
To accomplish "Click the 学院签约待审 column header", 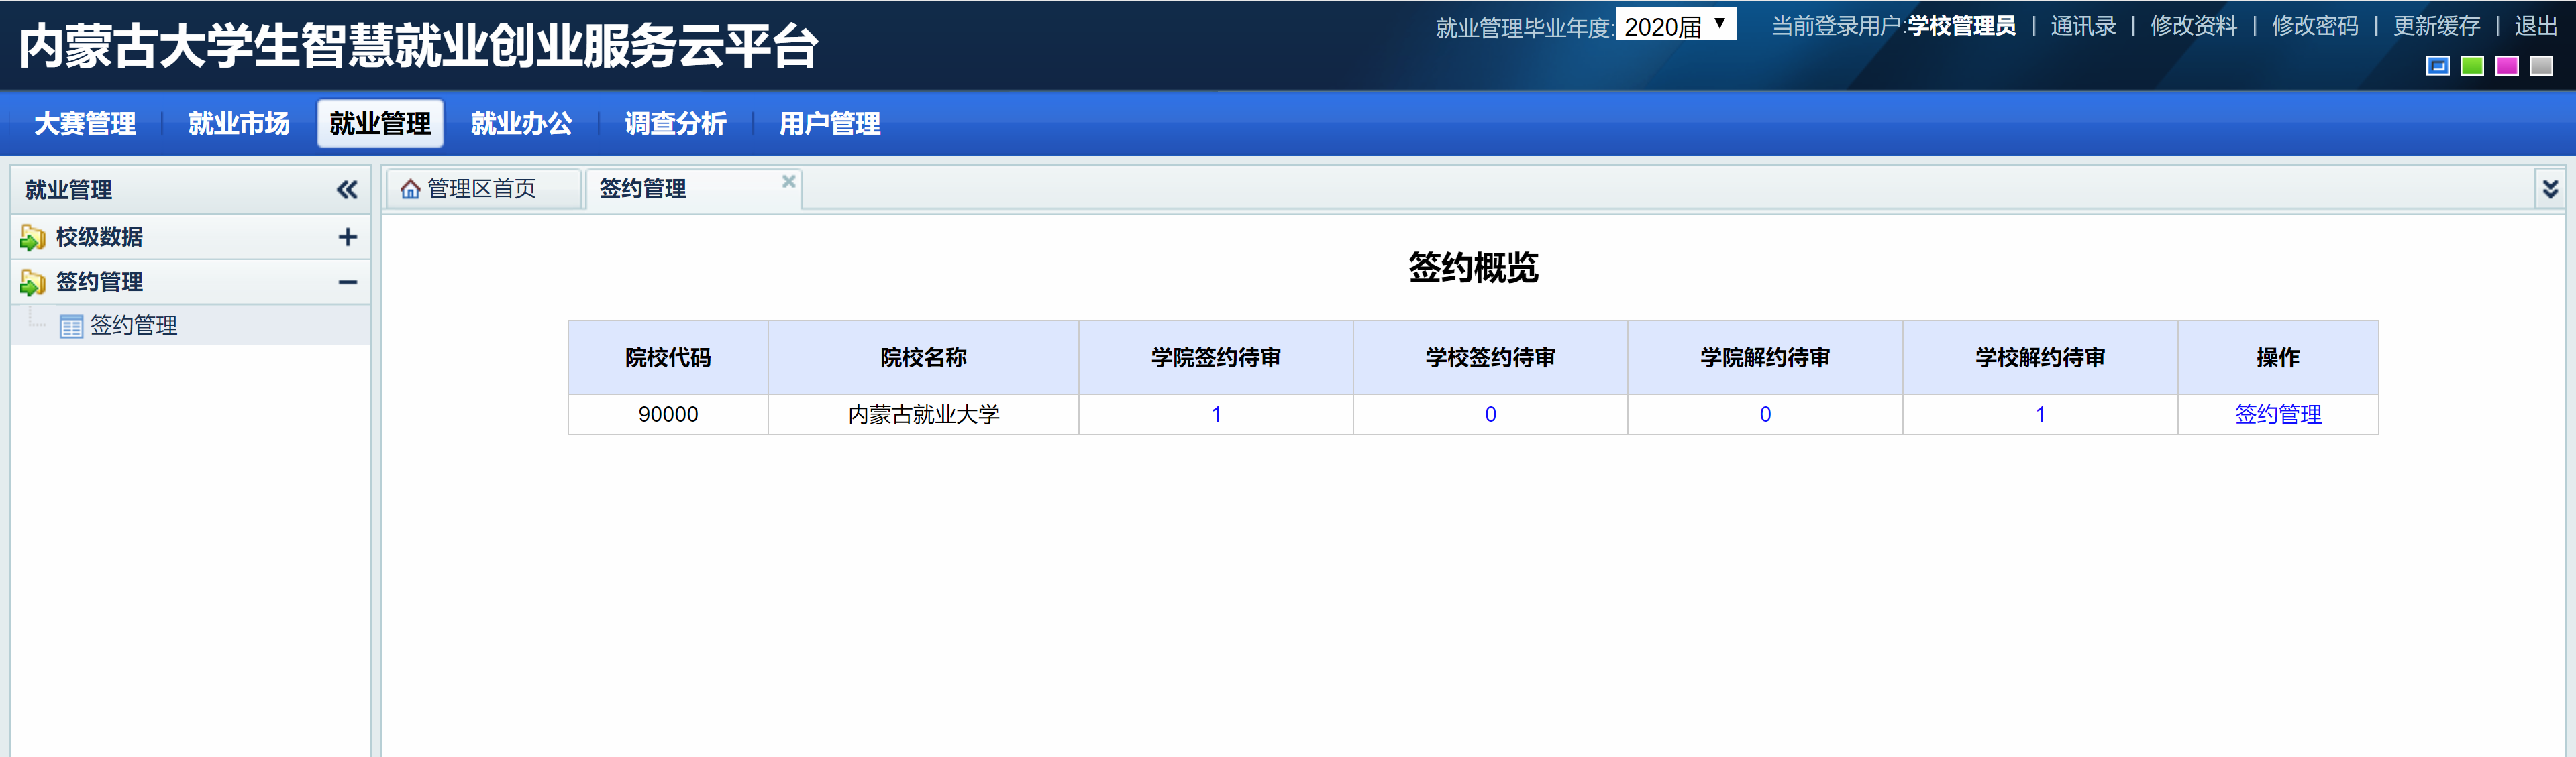I will (1216, 357).
